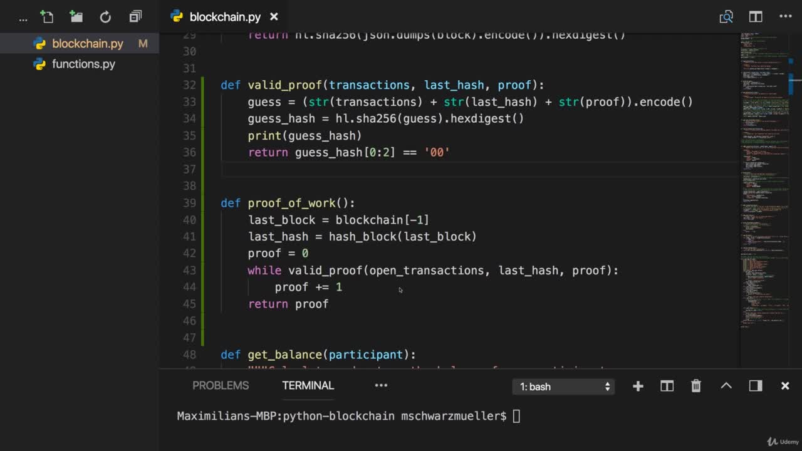Image resolution: width=802 pixels, height=451 pixels.
Task: Kill the terminal with trash icon
Action: click(x=696, y=386)
